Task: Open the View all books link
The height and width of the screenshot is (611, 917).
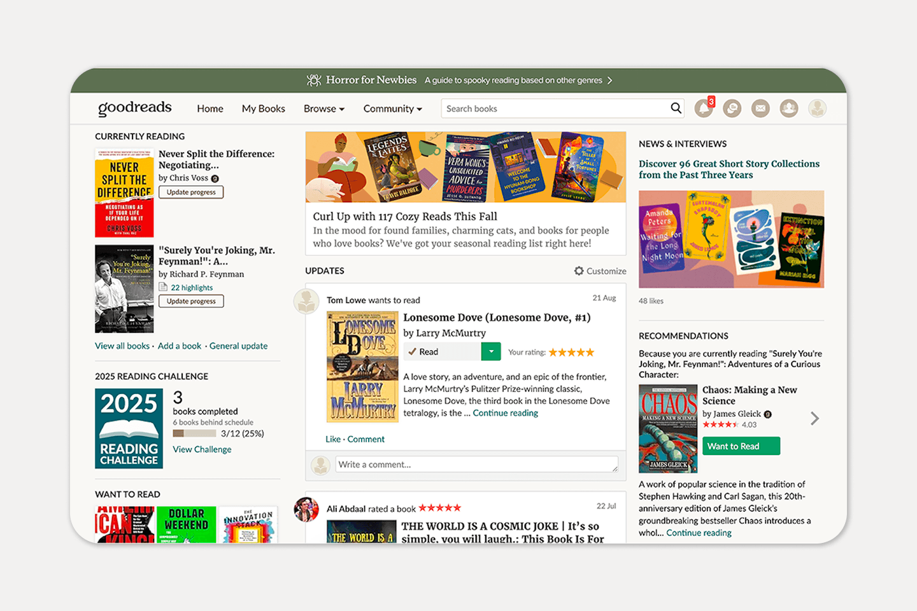Action: coord(122,346)
